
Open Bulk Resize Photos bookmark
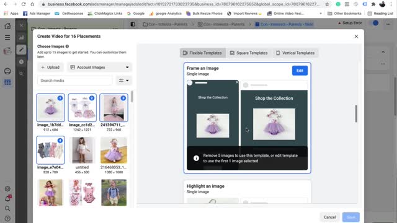204,14
